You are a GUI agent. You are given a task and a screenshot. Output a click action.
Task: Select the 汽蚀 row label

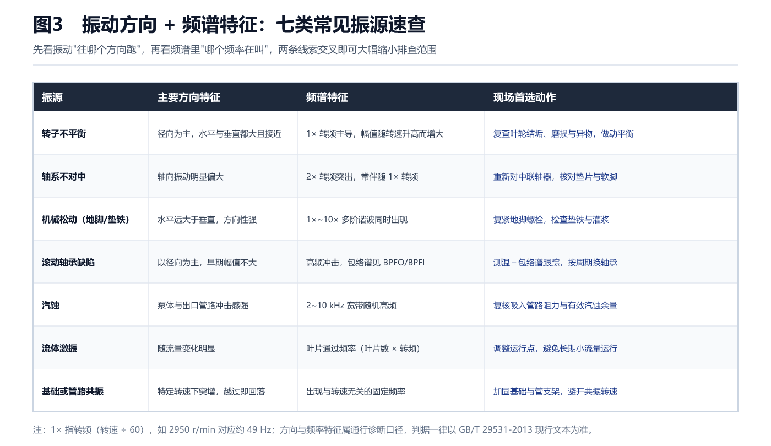click(x=51, y=306)
